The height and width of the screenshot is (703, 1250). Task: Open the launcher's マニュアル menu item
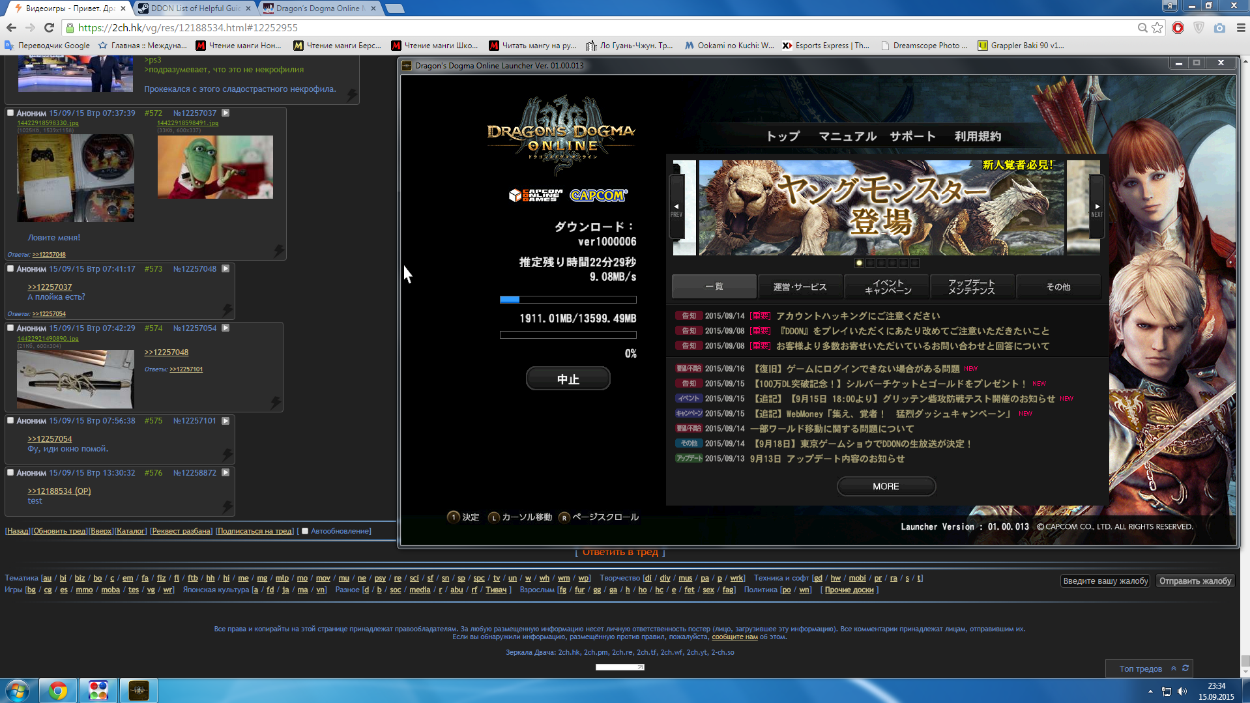pyautogui.click(x=847, y=136)
